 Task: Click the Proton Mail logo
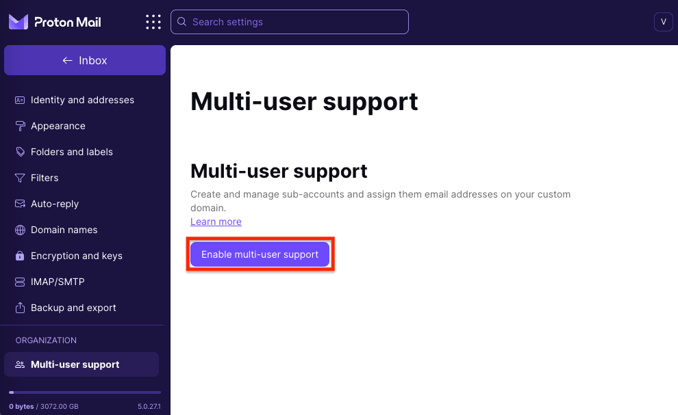pyautogui.click(x=54, y=21)
